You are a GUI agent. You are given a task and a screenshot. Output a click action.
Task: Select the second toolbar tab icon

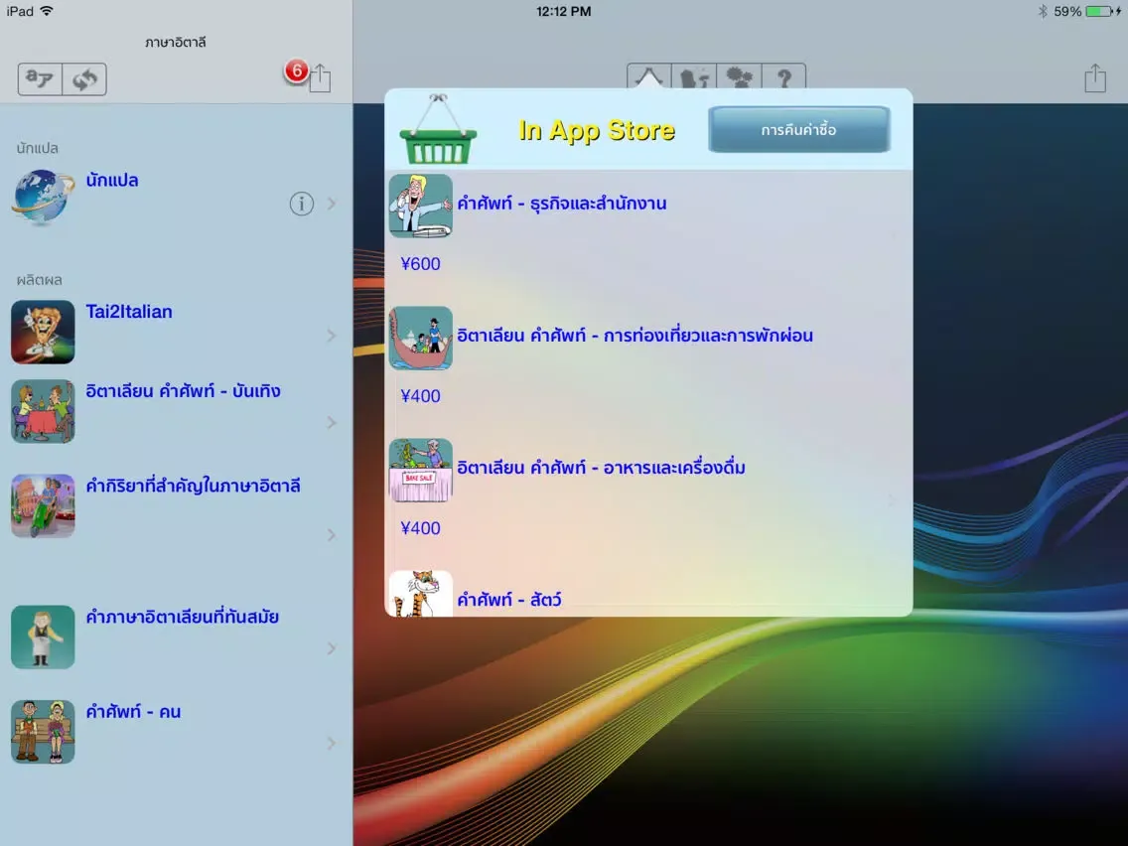click(694, 77)
